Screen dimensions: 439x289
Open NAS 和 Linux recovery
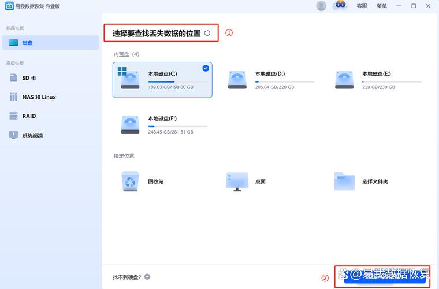(x=51, y=97)
